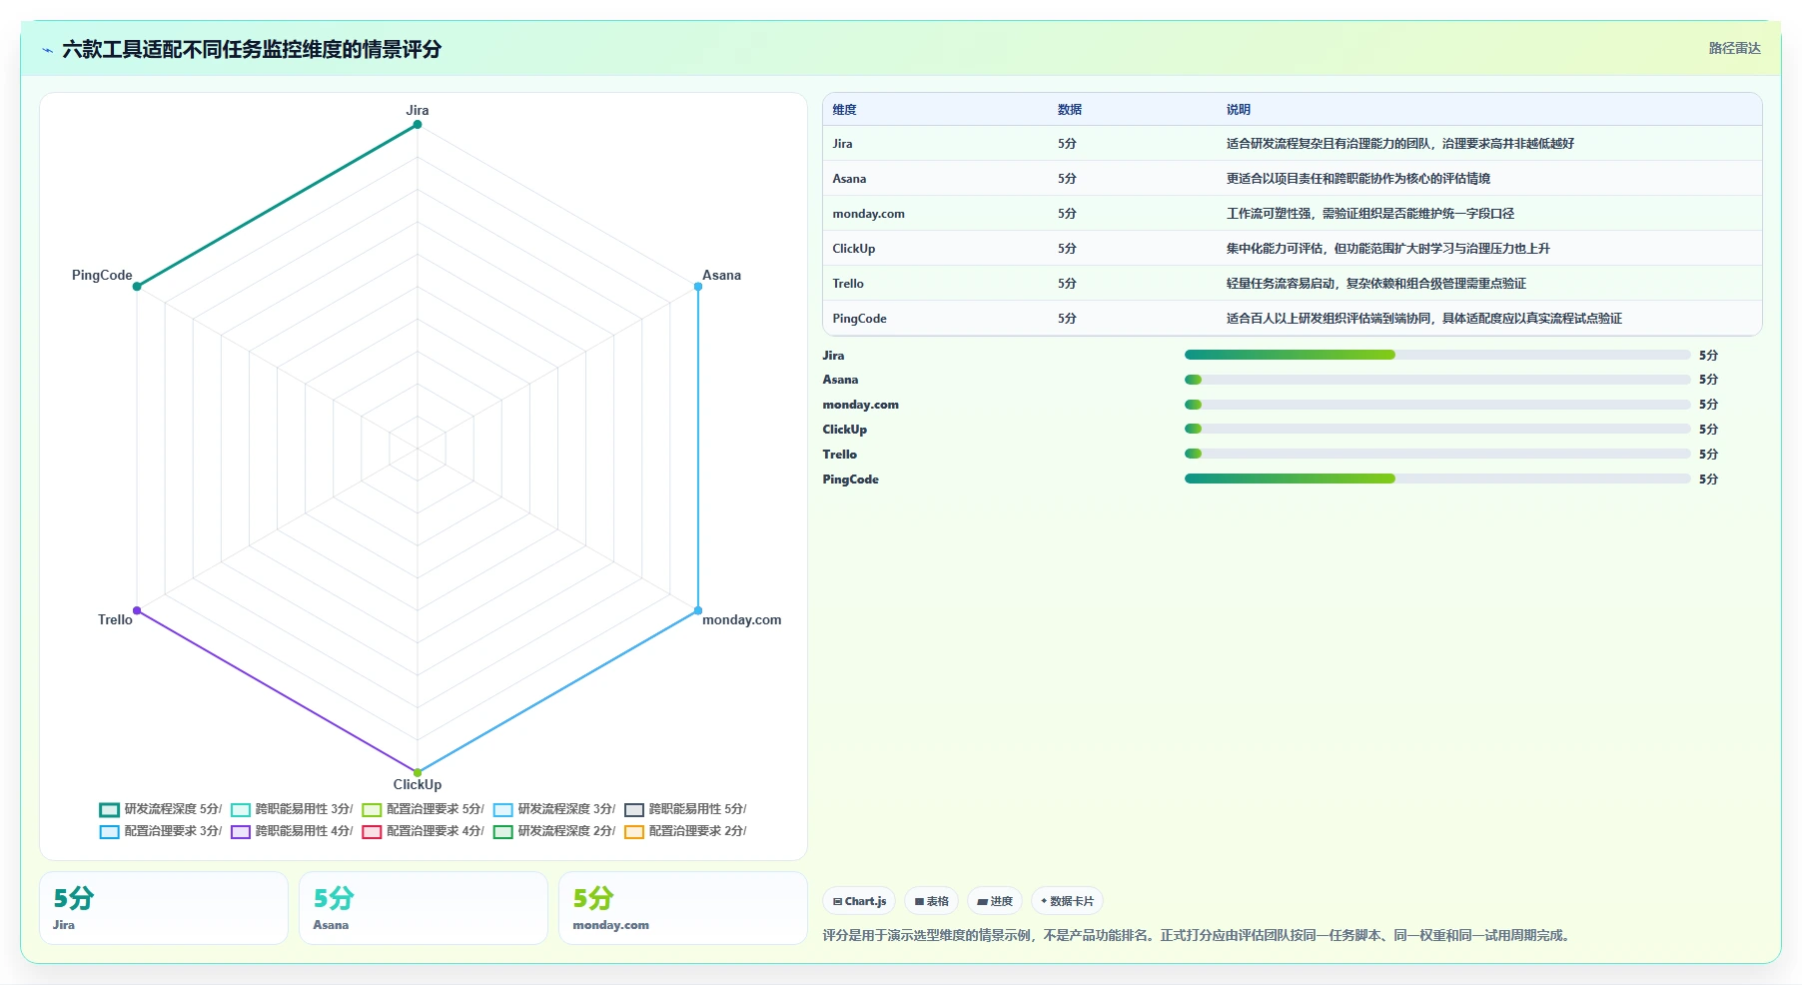Click the Trello data point on radar
Image resolution: width=1802 pixels, height=985 pixels.
(x=137, y=610)
